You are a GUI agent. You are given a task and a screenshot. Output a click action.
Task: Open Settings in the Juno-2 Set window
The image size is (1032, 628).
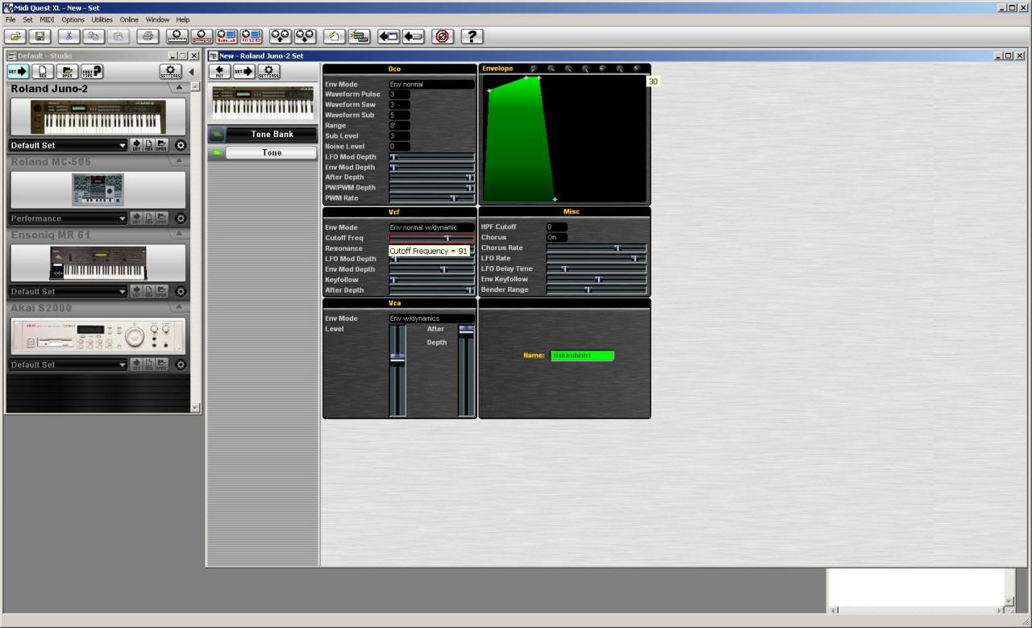tap(268, 72)
